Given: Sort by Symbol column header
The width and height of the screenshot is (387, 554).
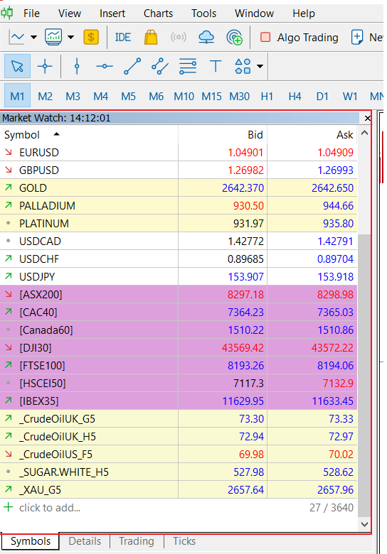Looking at the screenshot, I should (89, 135).
